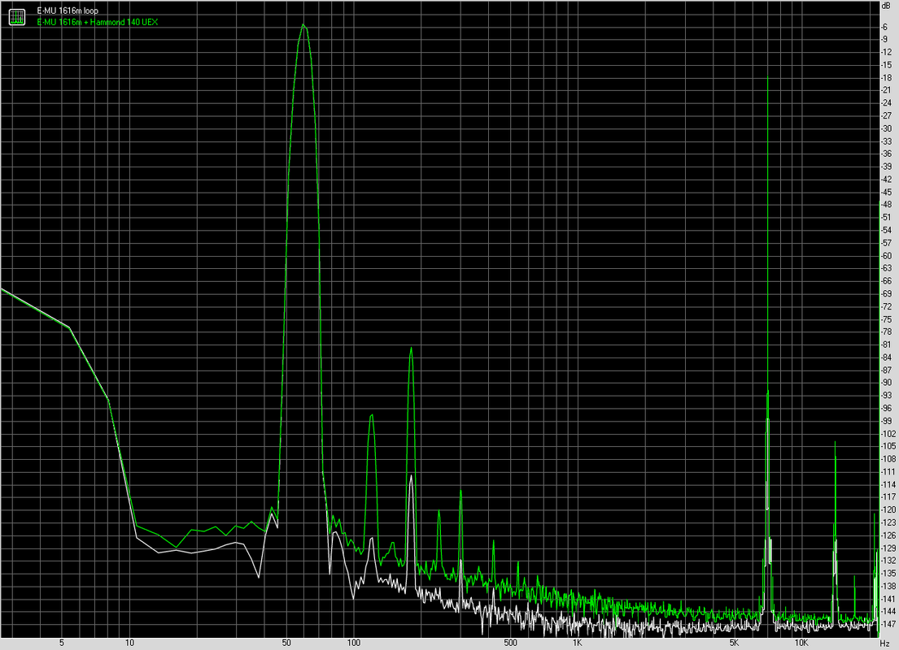Click the spectrum graph icon in top-left corner
Screen dimensions: 899x650
(17, 17)
